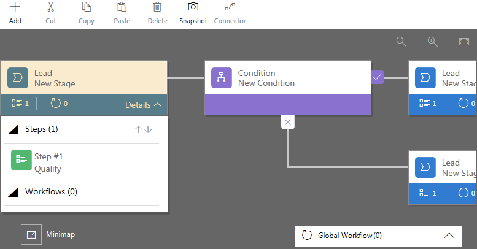Select the lower-right blue Lead New Stage
This screenshot has width=477, height=249.
click(x=443, y=177)
